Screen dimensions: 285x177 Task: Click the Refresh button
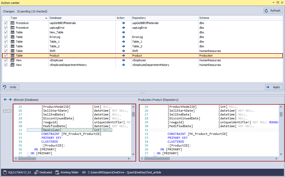273,11
